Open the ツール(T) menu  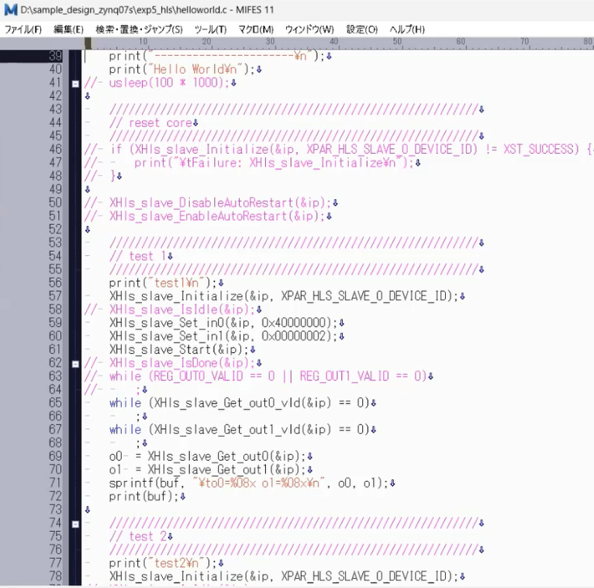tap(209, 29)
